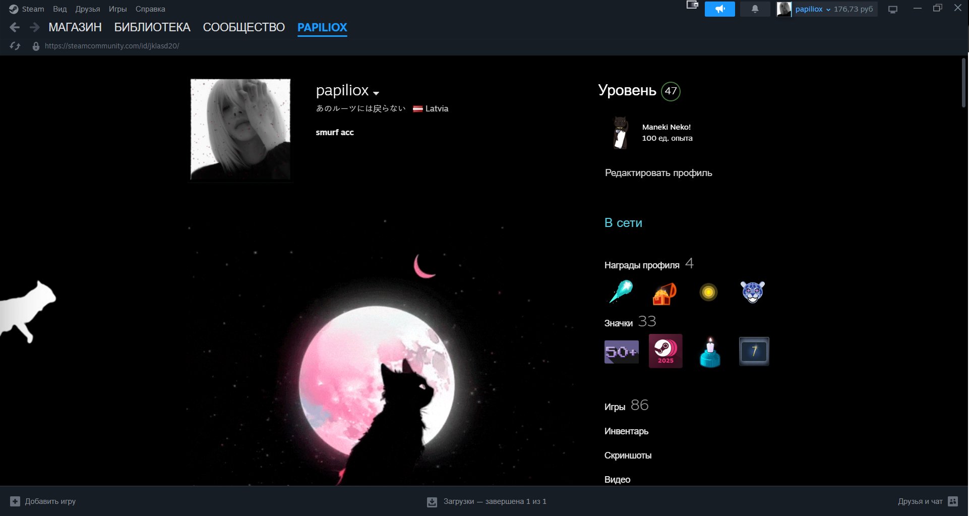Screen dimensions: 969x516
Task: Click the padlock security icon
Action: (36, 46)
